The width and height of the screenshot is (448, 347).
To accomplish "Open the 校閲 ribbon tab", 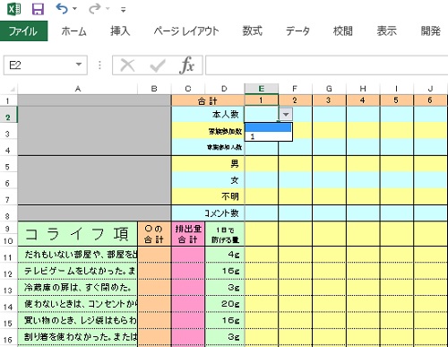I will (x=343, y=30).
